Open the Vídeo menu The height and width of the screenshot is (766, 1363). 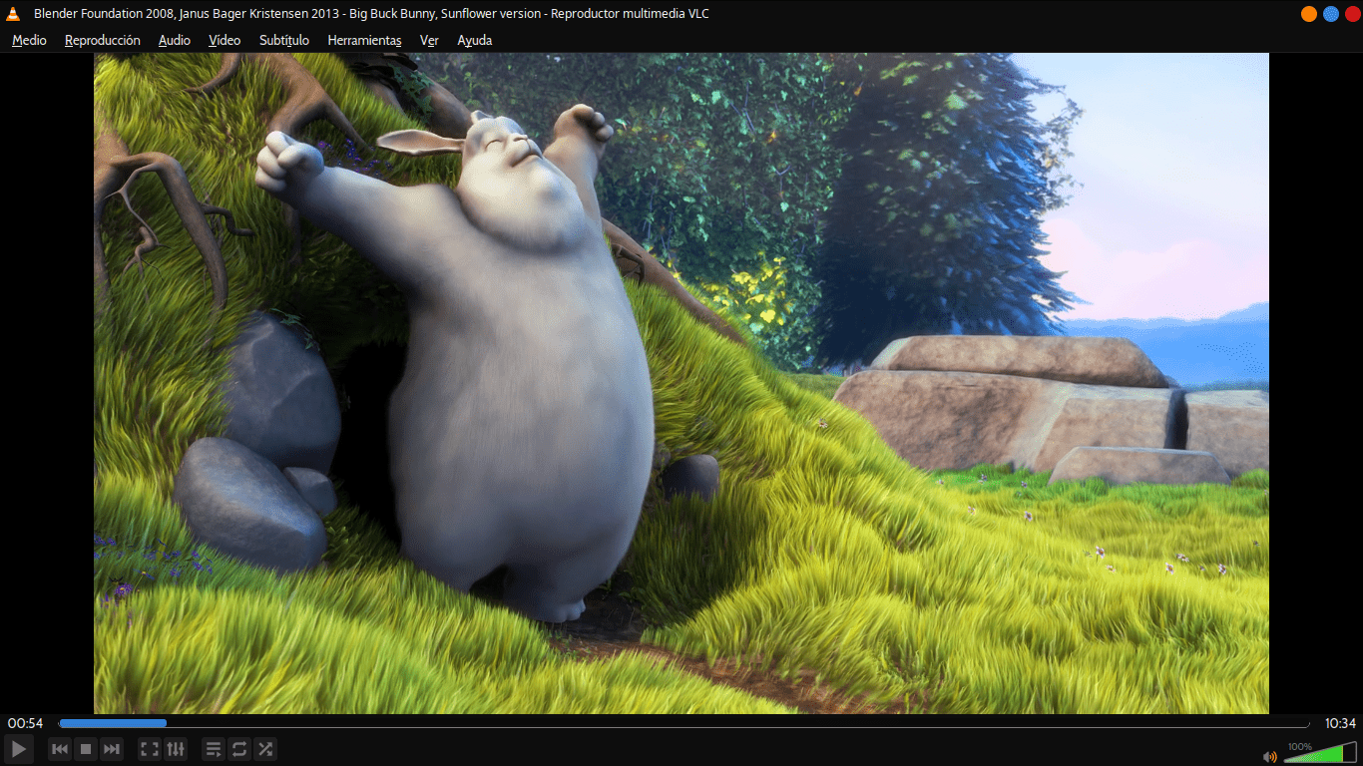225,40
